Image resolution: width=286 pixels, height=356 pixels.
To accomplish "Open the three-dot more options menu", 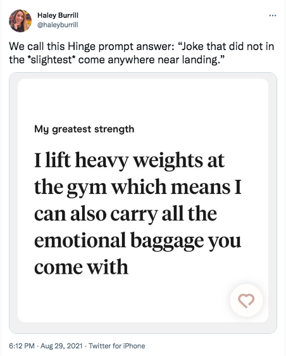I will 272,15.
